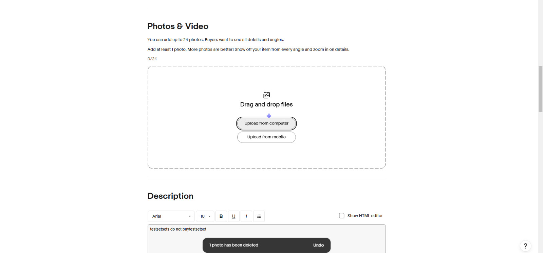543x253 pixels.
Task: Expand the font size 10 dropdown
Action: [x=205, y=216]
